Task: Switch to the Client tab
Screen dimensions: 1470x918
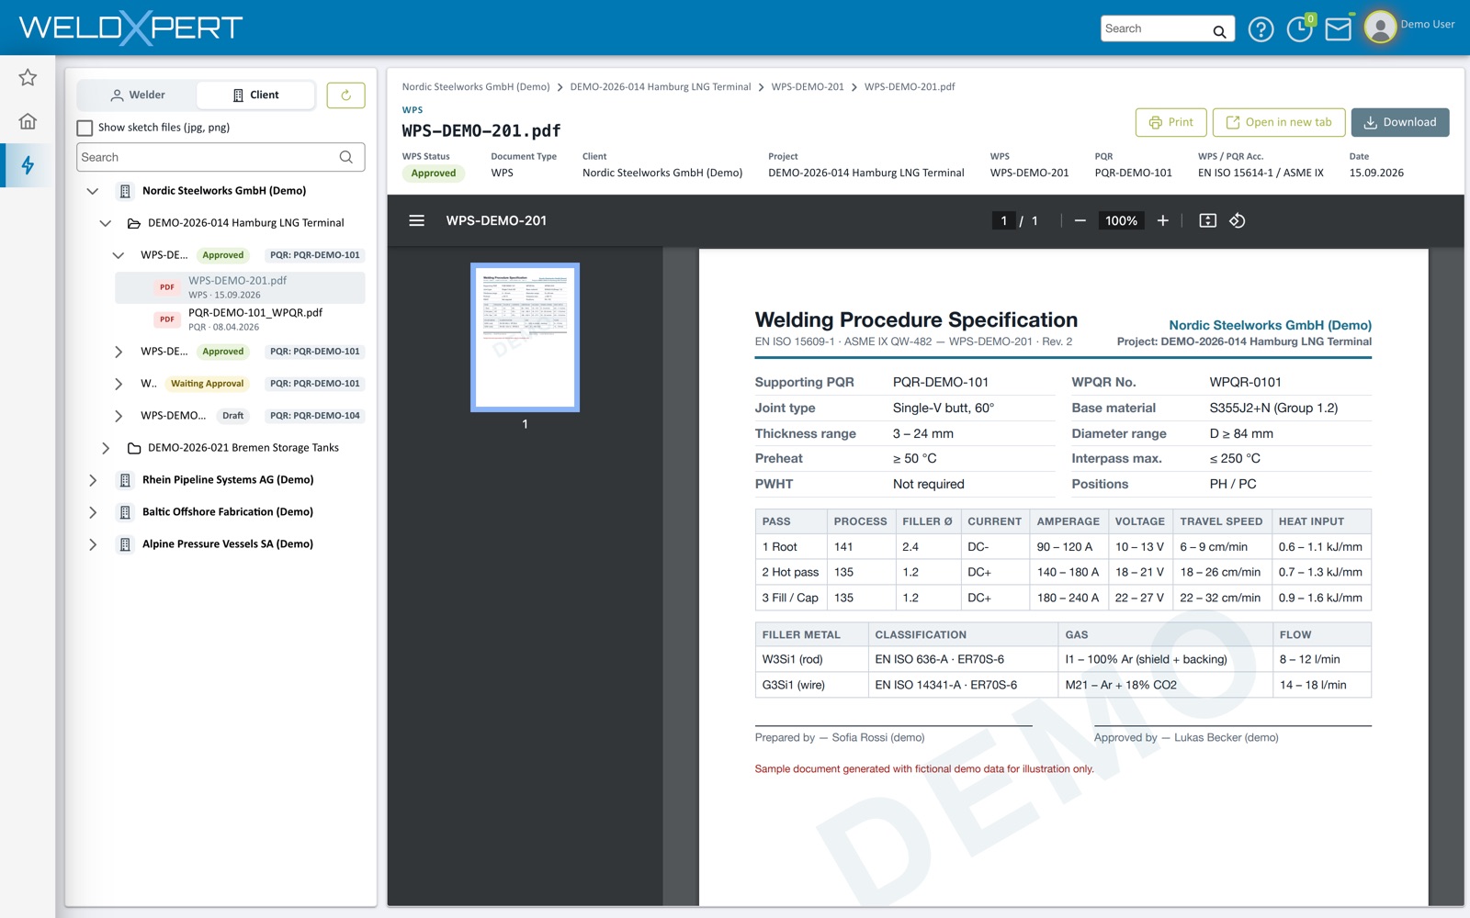Action: point(255,95)
